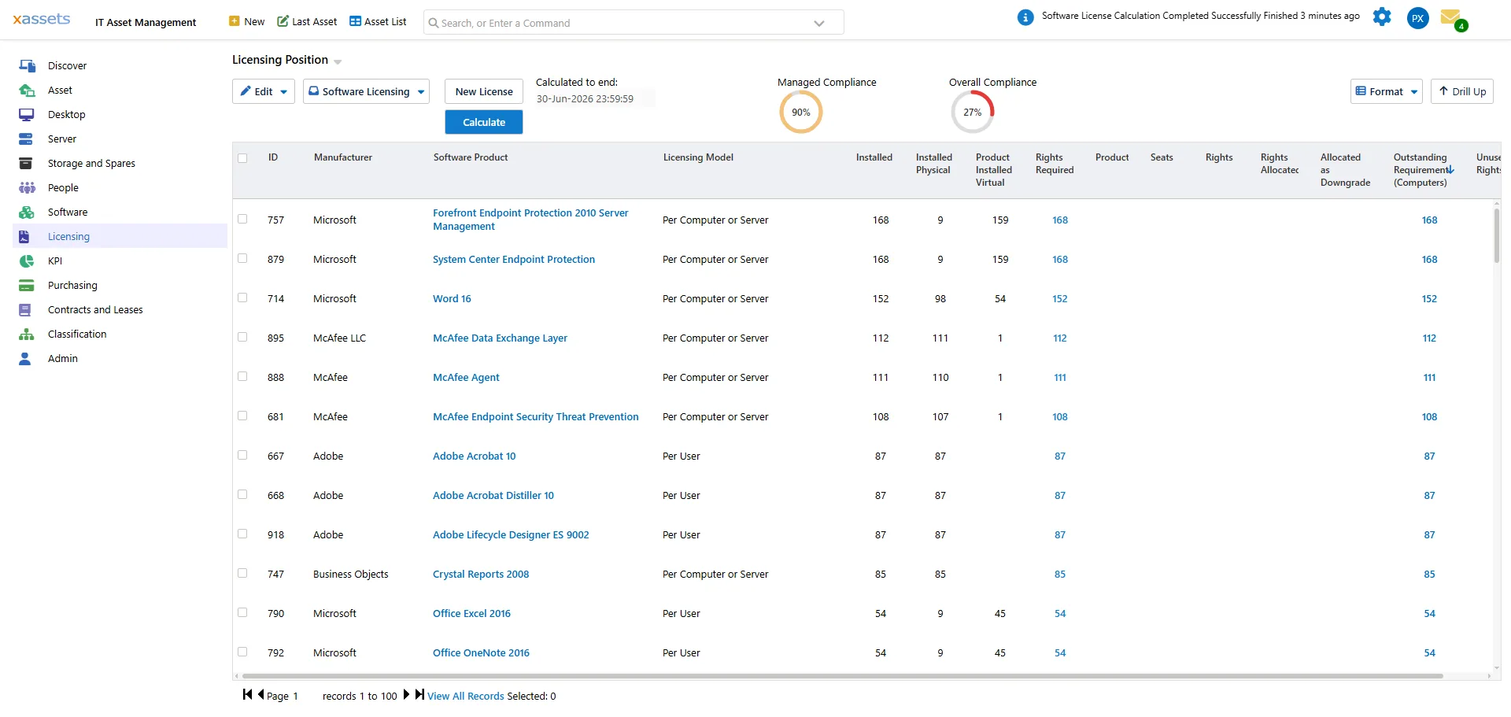This screenshot has height=717, width=1511.
Task: Open the Licensing sidebar icon
Action: coord(25,237)
